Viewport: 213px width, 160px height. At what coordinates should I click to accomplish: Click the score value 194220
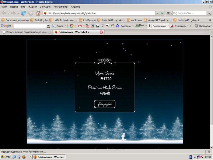pyautogui.click(x=105, y=79)
